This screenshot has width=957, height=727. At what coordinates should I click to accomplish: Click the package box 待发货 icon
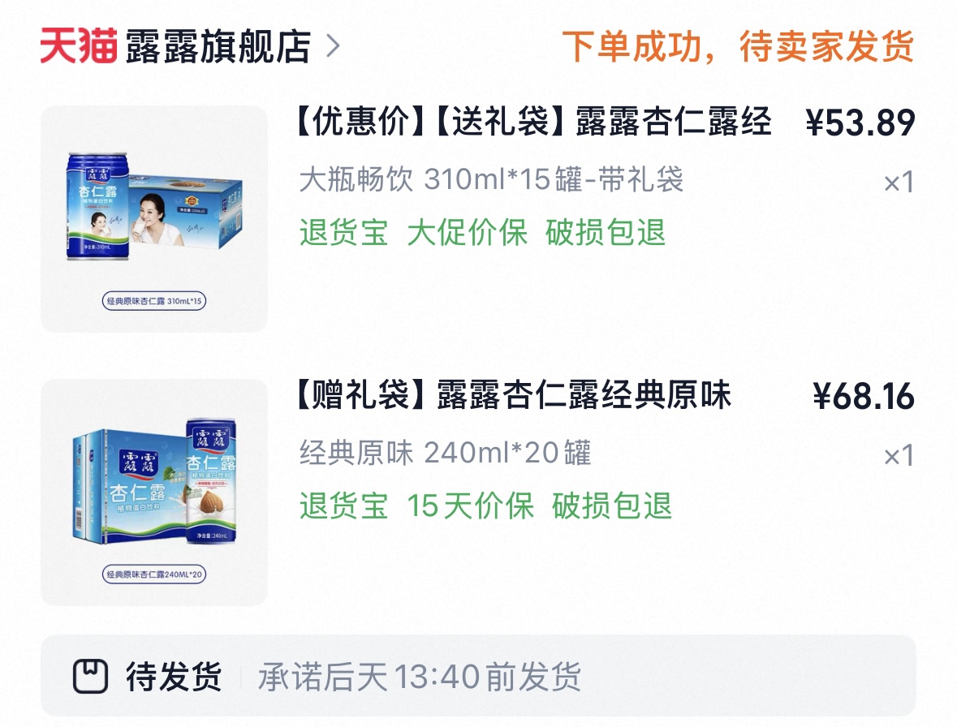tap(90, 676)
